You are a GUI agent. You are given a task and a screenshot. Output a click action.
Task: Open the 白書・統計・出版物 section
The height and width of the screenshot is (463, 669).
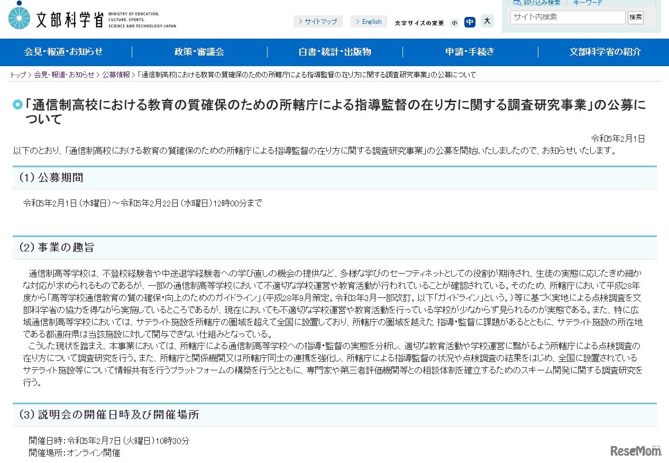click(335, 52)
